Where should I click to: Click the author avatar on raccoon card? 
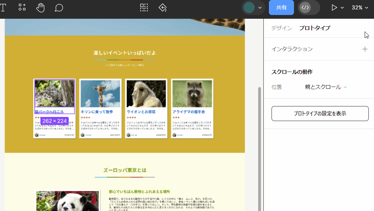174,135
